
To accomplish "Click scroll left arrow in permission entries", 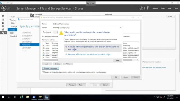I will coord(43,60).
